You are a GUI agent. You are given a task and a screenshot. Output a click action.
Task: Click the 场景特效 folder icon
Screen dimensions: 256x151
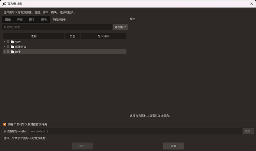click(x=12, y=47)
